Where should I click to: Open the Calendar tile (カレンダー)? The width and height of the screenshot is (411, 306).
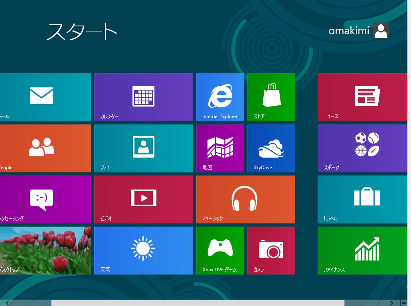point(144,97)
